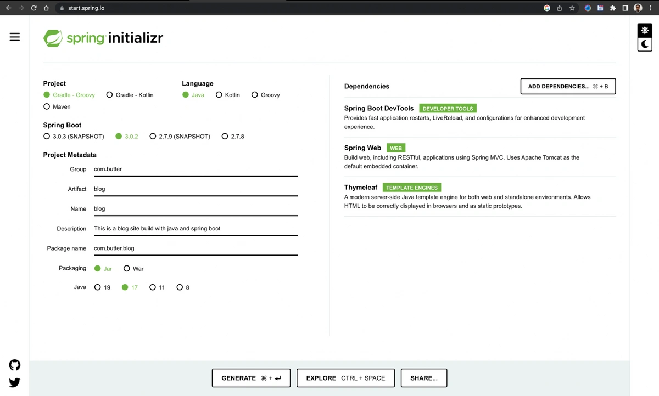Click the Share button
This screenshot has width=659, height=396.
pos(424,378)
